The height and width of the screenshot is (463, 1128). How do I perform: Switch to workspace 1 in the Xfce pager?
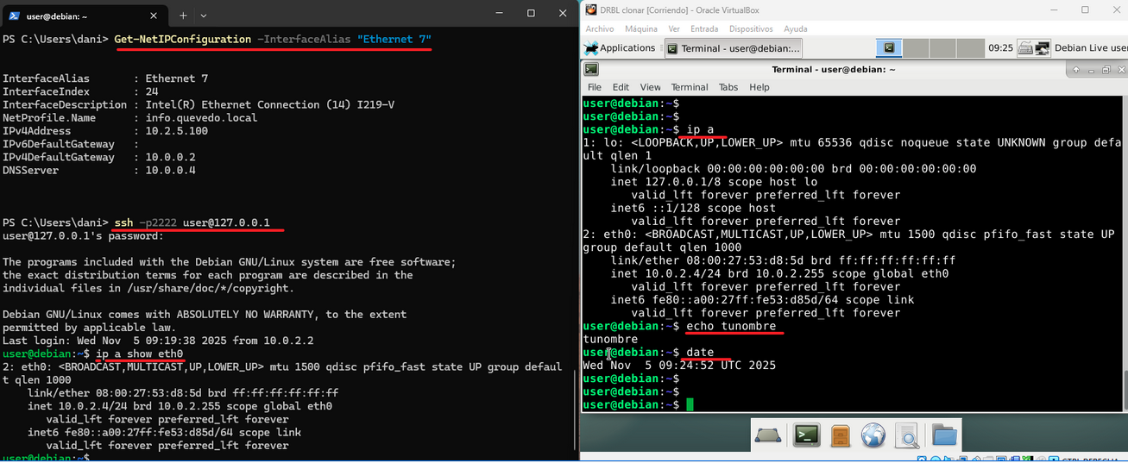pyautogui.click(x=889, y=48)
